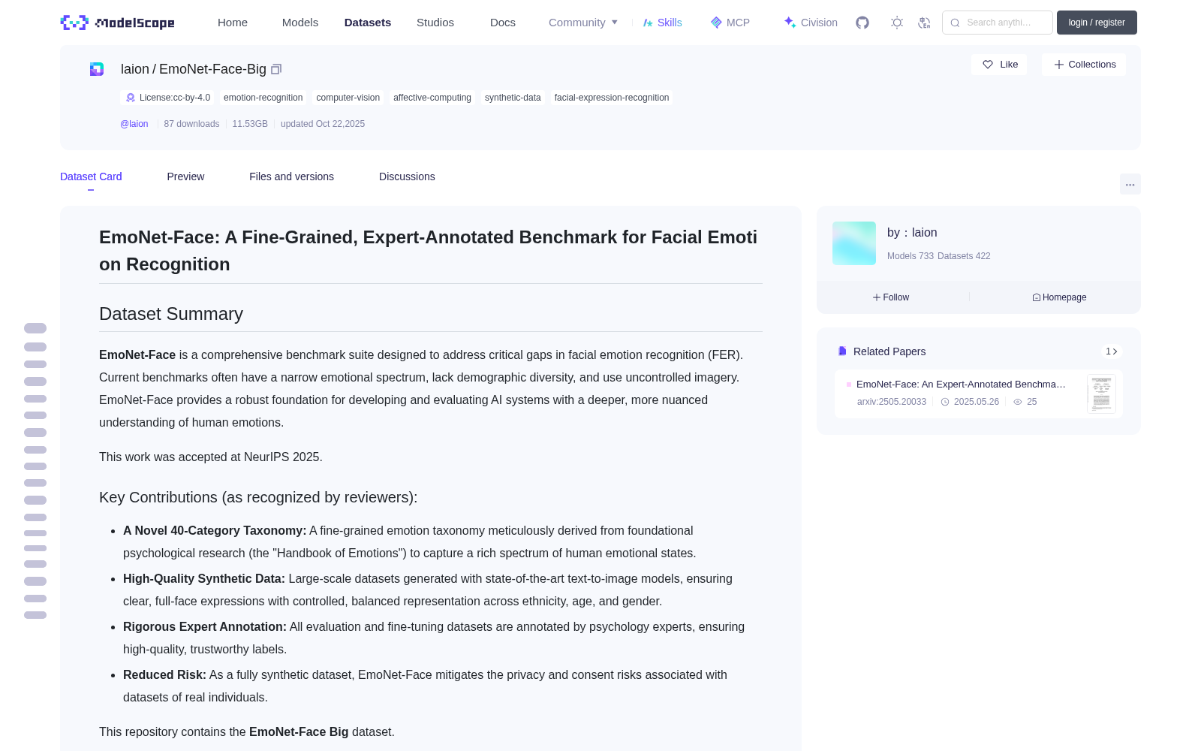This screenshot has height=751, width=1201.
Task: Click the "11.53GB" size text
Action: pyautogui.click(x=250, y=124)
